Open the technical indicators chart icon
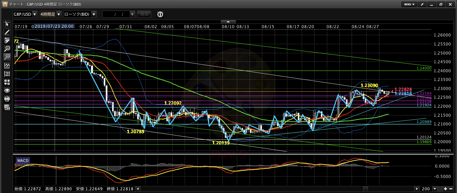This screenshot has width=457, height=193. click(x=7, y=66)
